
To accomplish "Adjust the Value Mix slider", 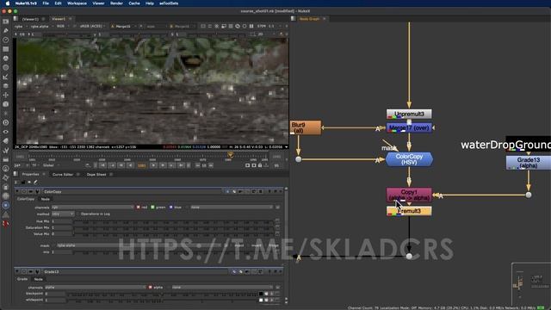I will click(x=173, y=234).
